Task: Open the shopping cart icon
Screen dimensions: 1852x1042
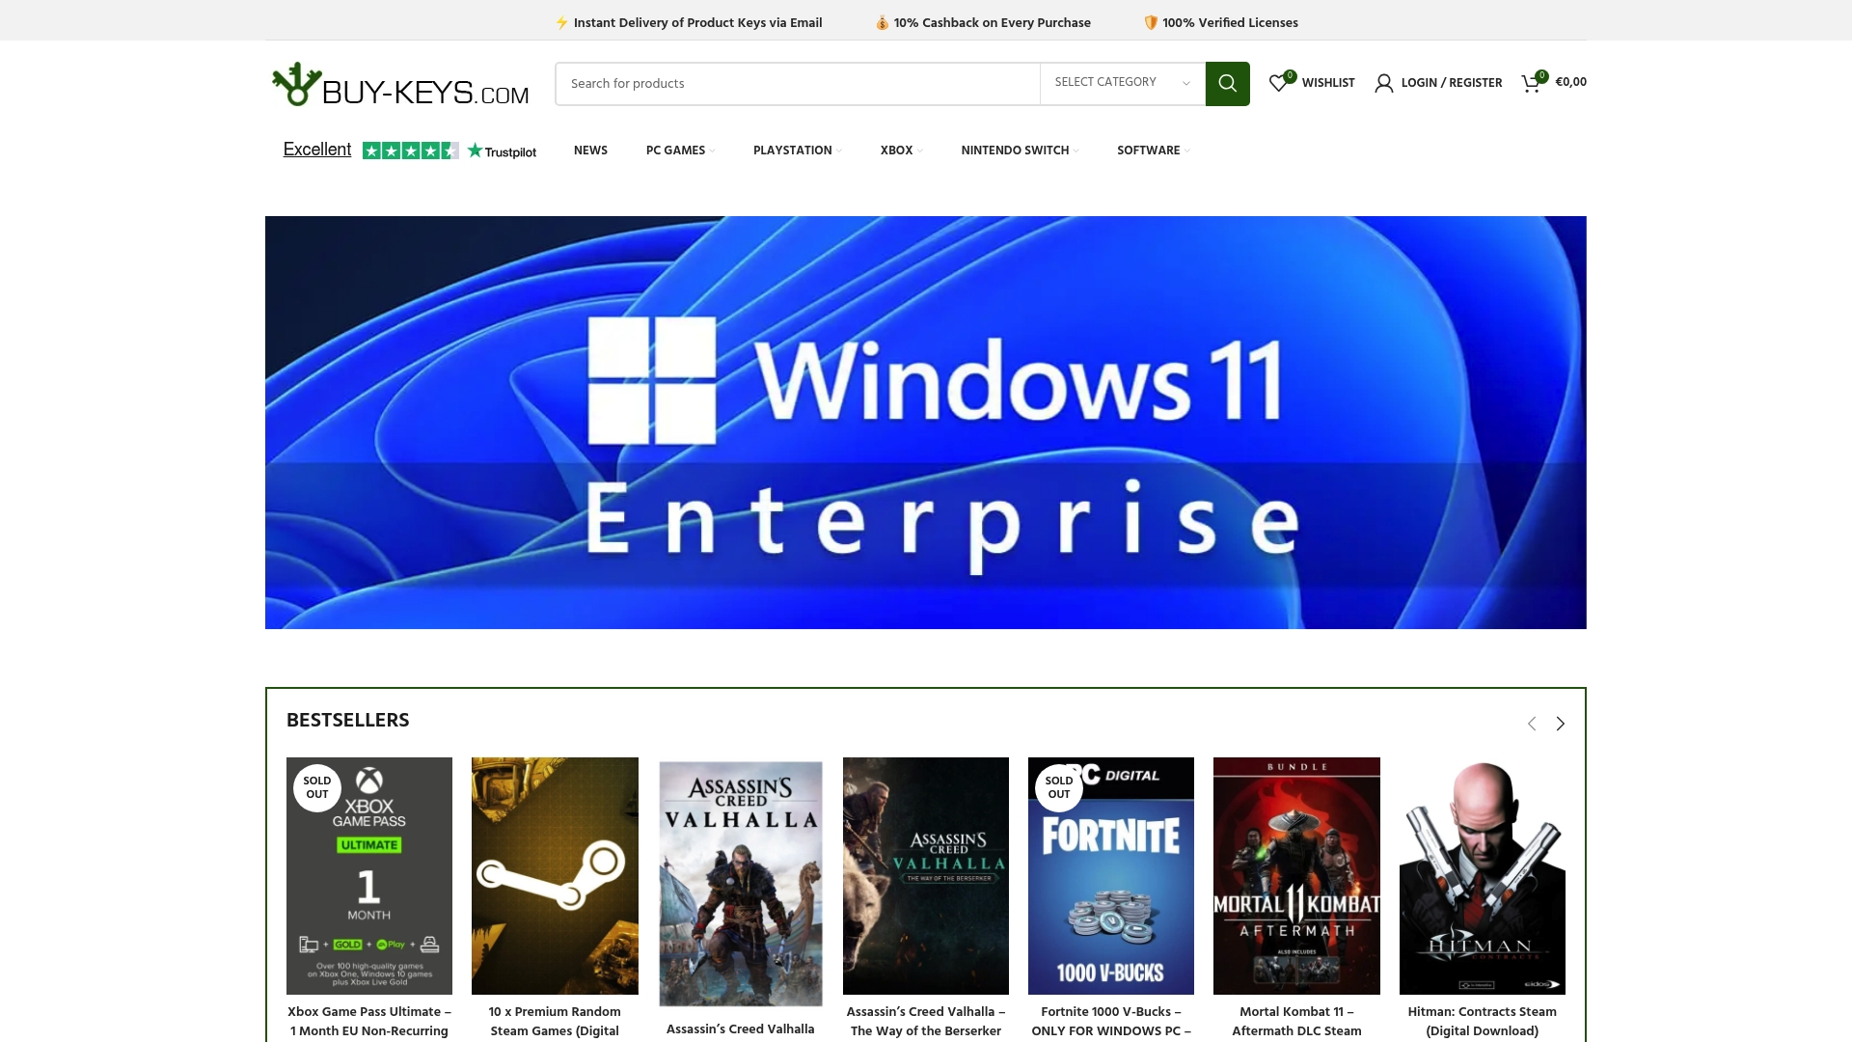Action: 1531,83
